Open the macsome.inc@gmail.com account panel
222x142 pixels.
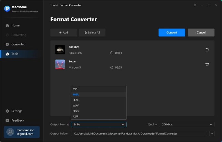[22, 132]
